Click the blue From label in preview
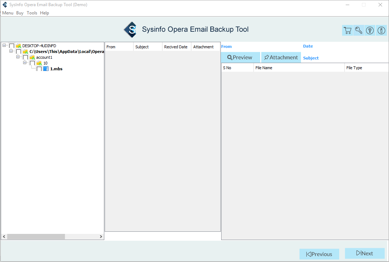Image resolution: width=389 pixels, height=262 pixels. (227, 46)
